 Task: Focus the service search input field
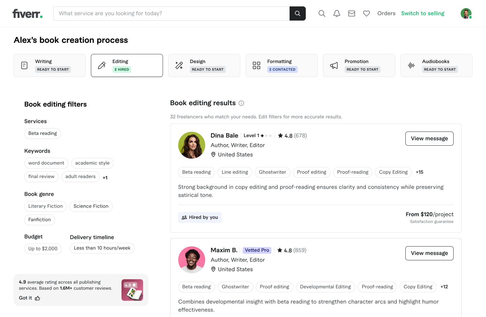[x=171, y=13]
